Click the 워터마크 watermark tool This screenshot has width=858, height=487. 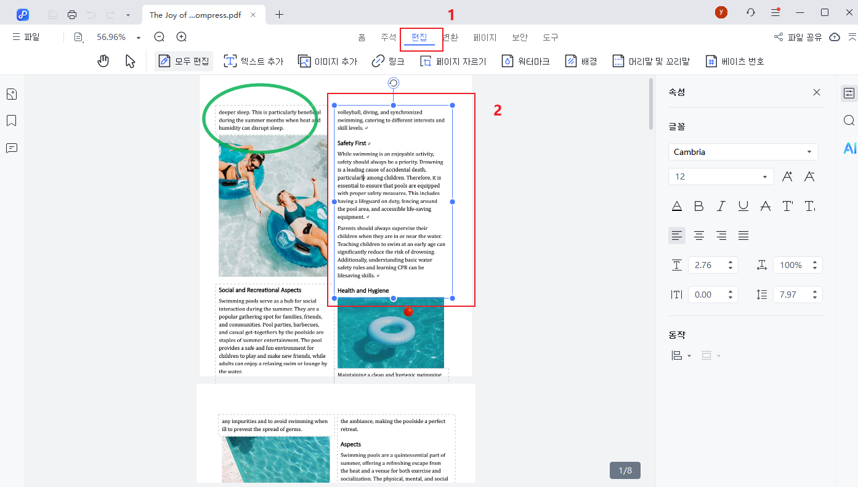pos(525,60)
